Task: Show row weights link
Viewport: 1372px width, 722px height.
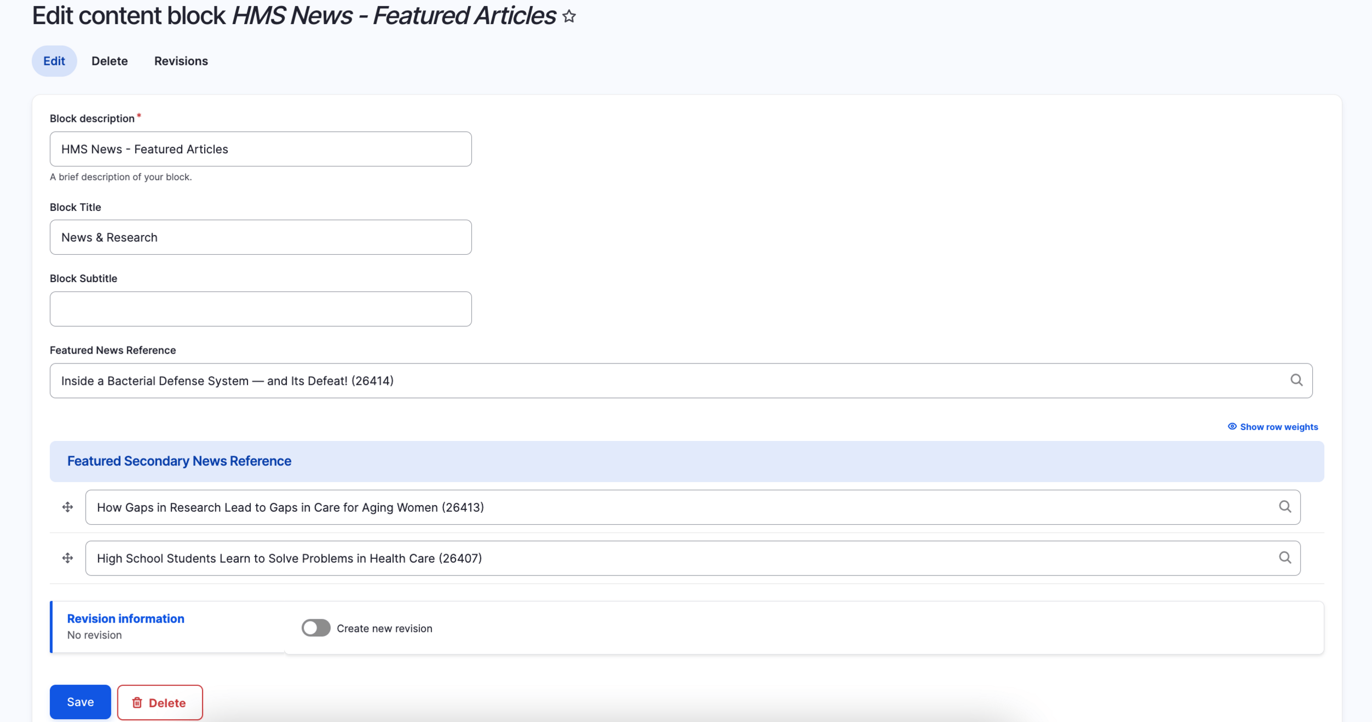Action: point(1279,427)
